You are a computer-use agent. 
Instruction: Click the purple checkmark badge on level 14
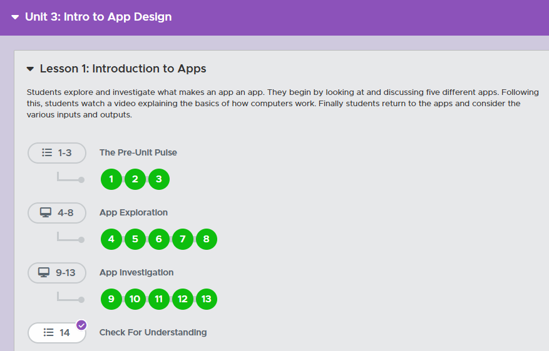point(81,325)
